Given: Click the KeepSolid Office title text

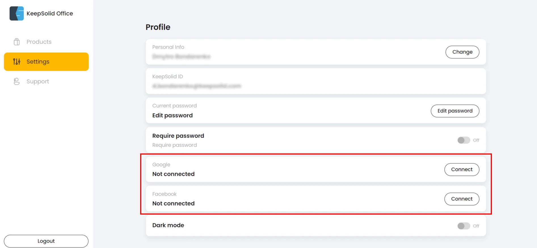Looking at the screenshot, I should coord(50,14).
